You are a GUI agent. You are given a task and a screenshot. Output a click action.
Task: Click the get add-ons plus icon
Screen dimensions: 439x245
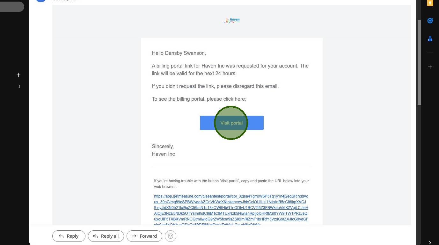coord(430,67)
